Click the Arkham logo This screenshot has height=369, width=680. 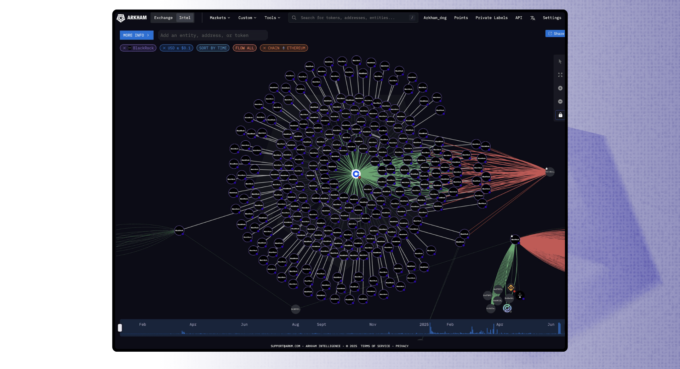click(x=131, y=18)
